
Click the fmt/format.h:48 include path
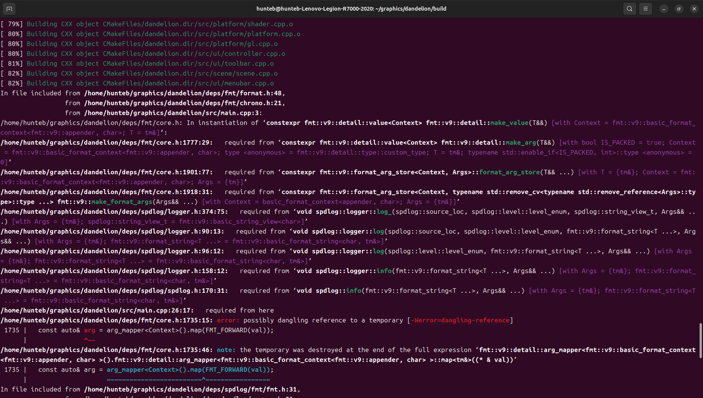[x=184, y=93]
